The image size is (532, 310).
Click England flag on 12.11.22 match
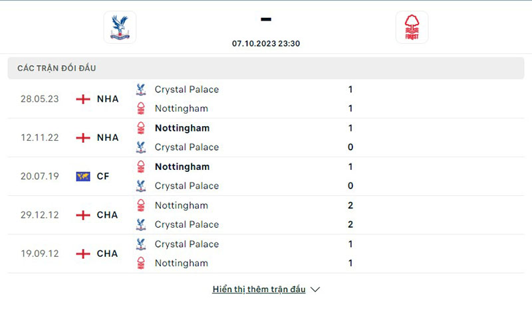point(83,138)
